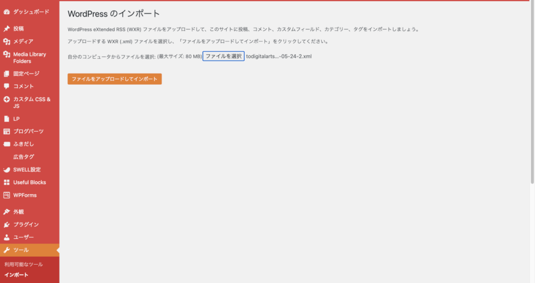Click the plus icon for カスタム CSS & JS
The height and width of the screenshot is (283, 535).
(6, 99)
